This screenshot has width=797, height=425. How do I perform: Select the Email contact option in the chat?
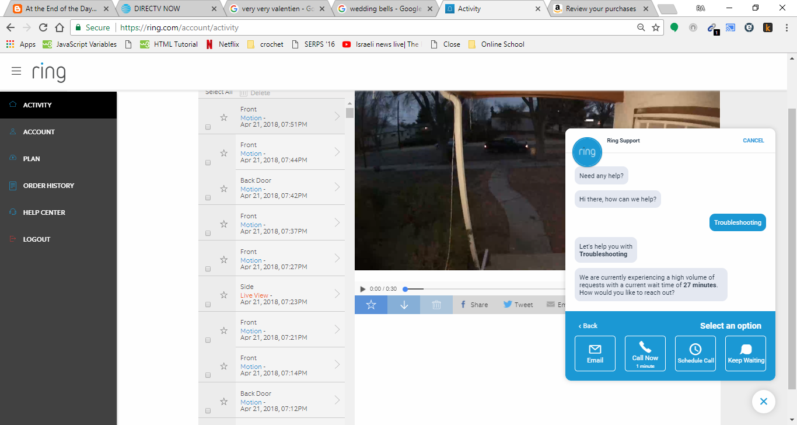pos(595,353)
